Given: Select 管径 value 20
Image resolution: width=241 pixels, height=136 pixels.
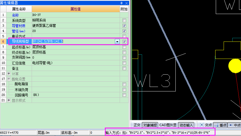Looking at the screenshot, I should point(34,31).
